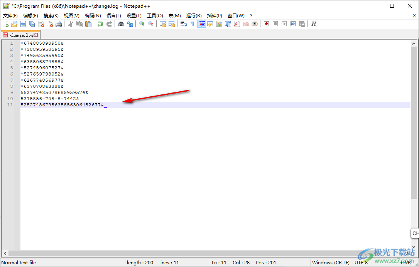Toggle show all characters pilcrow icon
Screen dimensions: 419x267
[193, 24]
